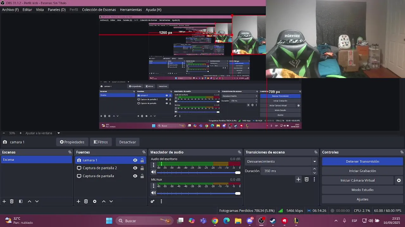Viewport: 405px width, 227px height.
Task: Open audio mixer bottom three-dot menu
Action: [161, 201]
